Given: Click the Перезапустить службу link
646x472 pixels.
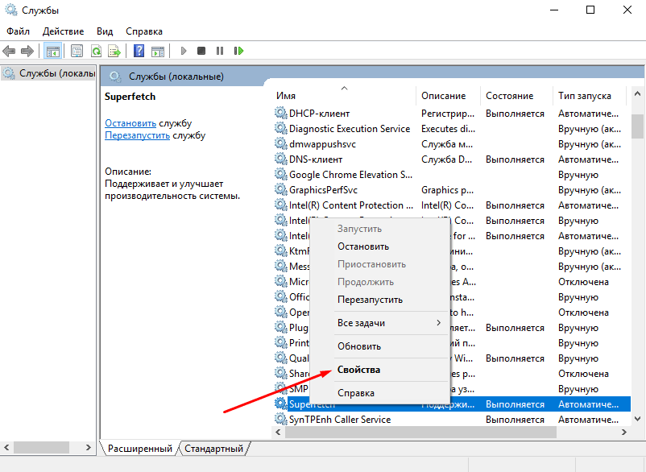Looking at the screenshot, I should coord(137,135).
